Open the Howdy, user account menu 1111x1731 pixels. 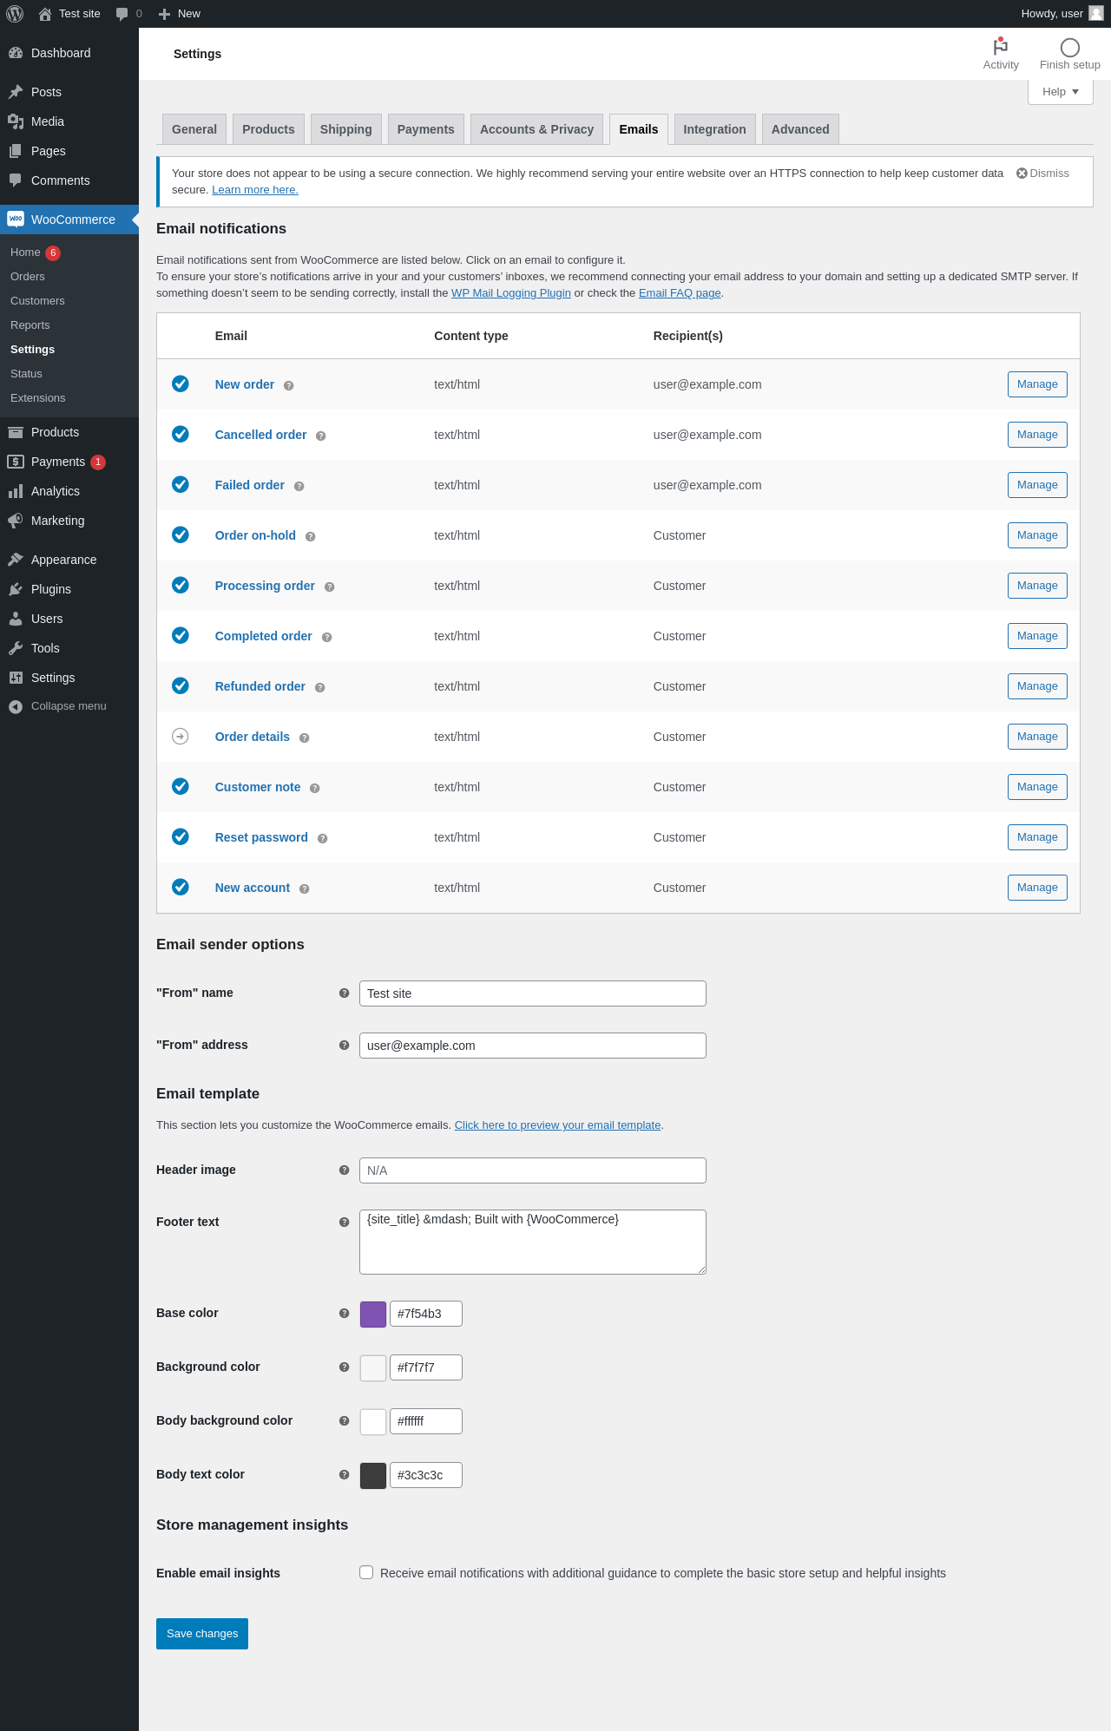click(x=1061, y=14)
